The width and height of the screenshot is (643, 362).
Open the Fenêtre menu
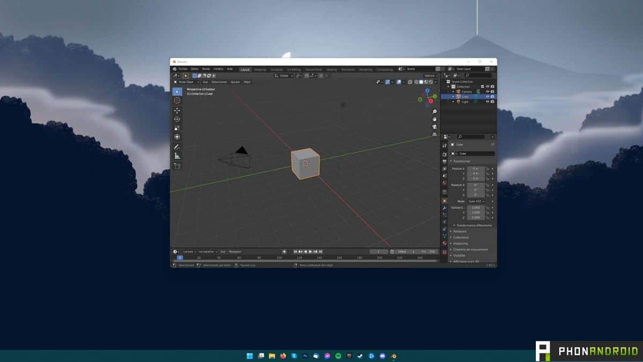point(219,69)
